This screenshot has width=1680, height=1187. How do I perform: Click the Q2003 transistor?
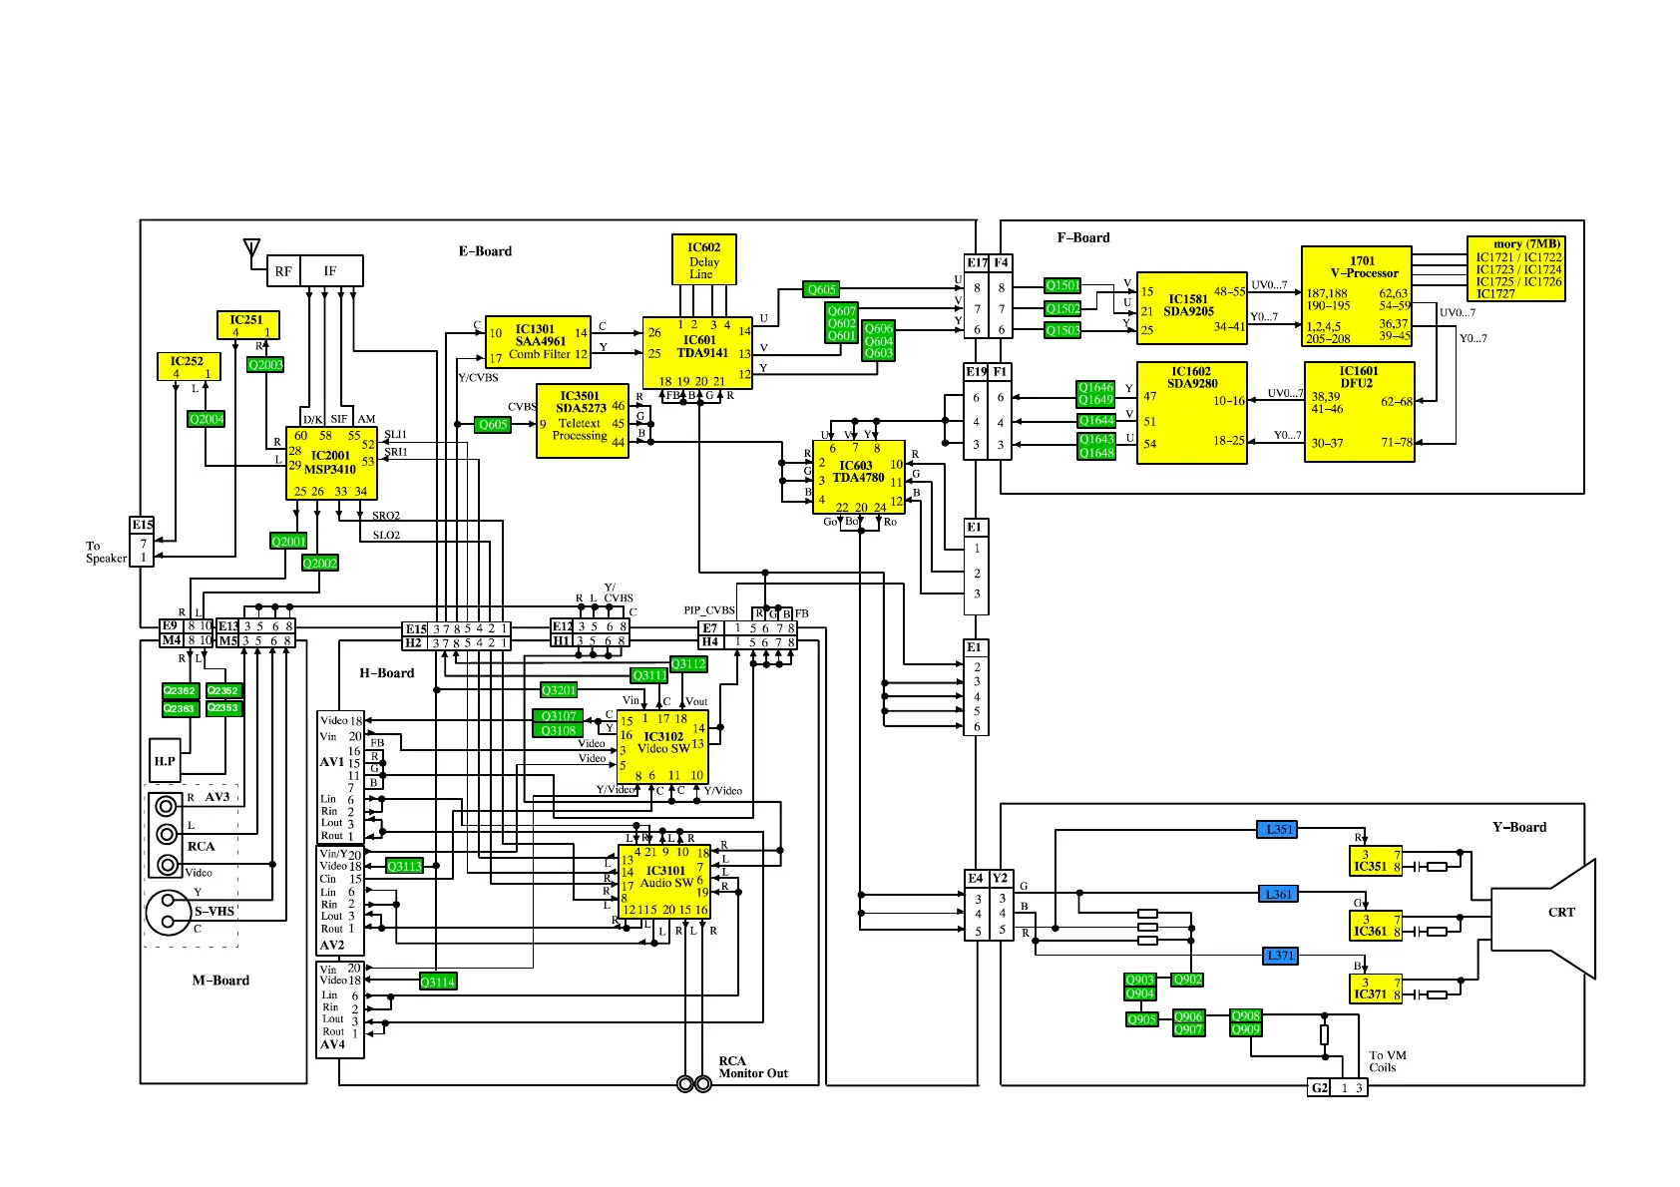click(x=265, y=365)
